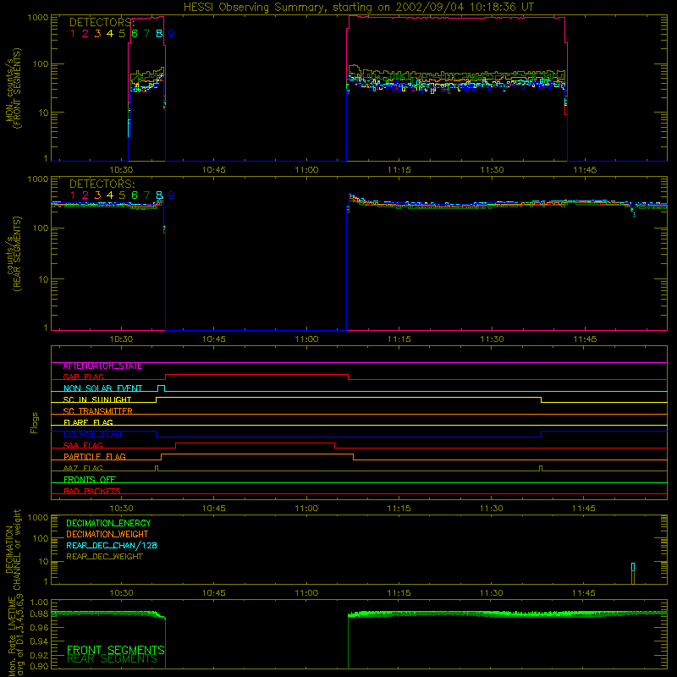Click 11:15 tick under rear-segments plot
Screen dimensions: 677x677
pyautogui.click(x=399, y=339)
